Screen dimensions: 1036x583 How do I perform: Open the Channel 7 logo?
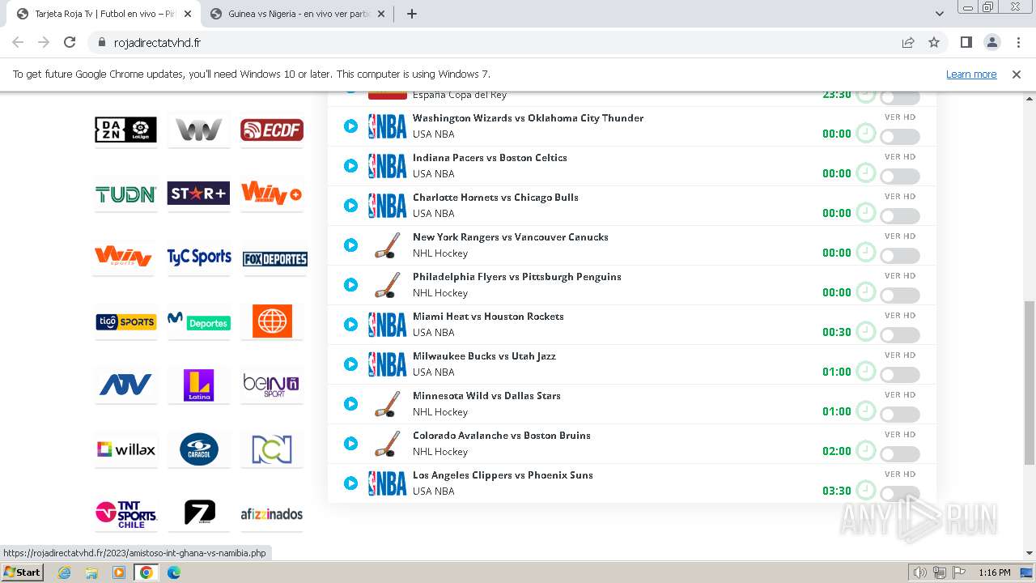[x=199, y=513]
